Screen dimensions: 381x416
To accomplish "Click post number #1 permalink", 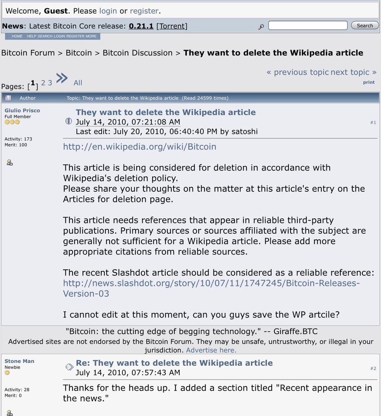I will click(x=373, y=122).
